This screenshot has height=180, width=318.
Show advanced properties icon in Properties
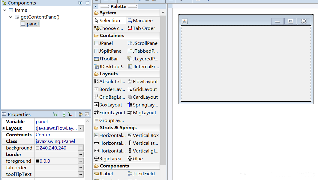pyautogui.click(x=80, y=114)
